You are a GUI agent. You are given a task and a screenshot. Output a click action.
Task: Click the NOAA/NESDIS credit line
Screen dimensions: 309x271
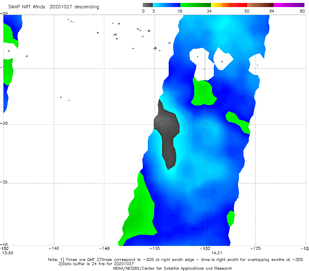pos(172,268)
